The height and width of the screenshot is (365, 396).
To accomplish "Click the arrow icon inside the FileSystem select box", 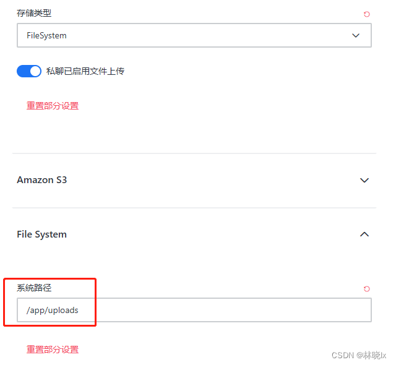I will point(356,36).
